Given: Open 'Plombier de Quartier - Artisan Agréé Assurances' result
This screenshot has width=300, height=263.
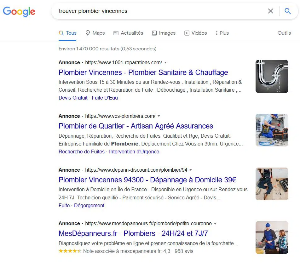Looking at the screenshot, I should (136, 126).
